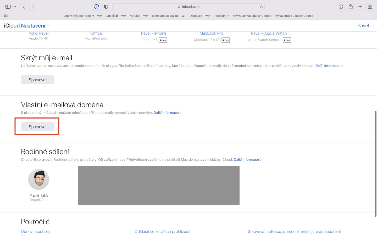Open the Samsung Magazine - WP bookmark
377x236 pixels.
point(169,16)
